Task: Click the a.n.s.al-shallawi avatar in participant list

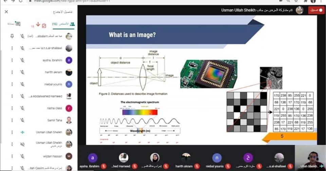Action: [69, 48]
